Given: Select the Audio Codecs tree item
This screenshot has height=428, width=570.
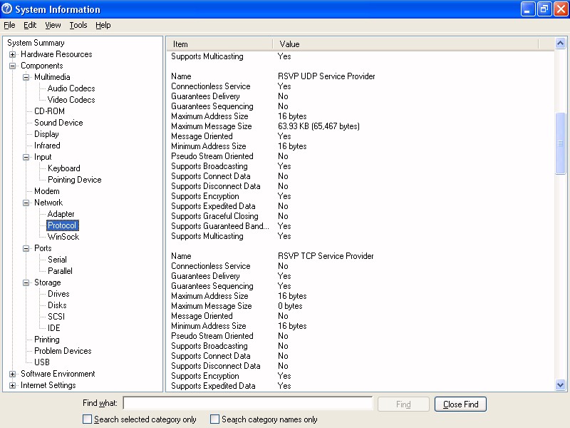Looking at the screenshot, I should [71, 88].
